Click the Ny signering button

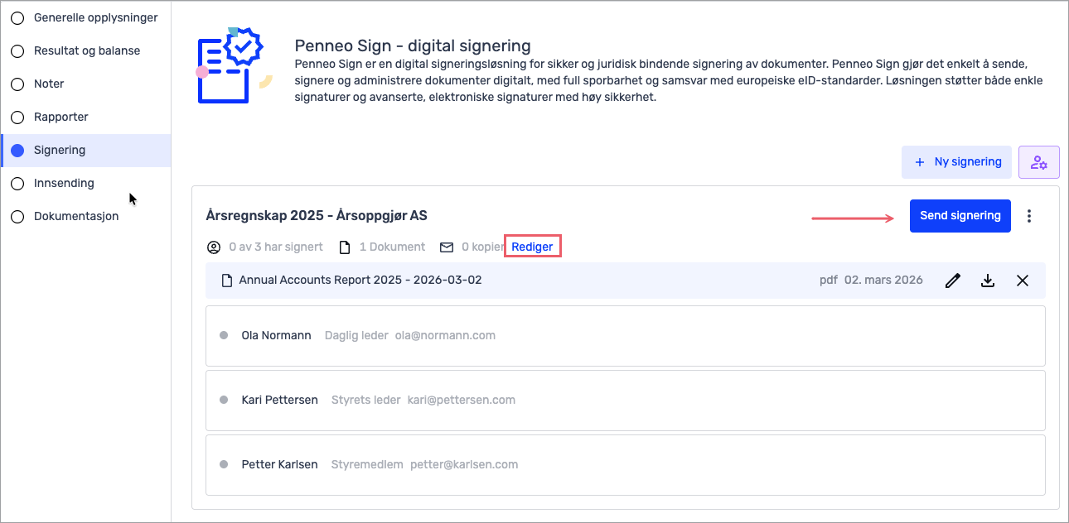pyautogui.click(x=957, y=162)
